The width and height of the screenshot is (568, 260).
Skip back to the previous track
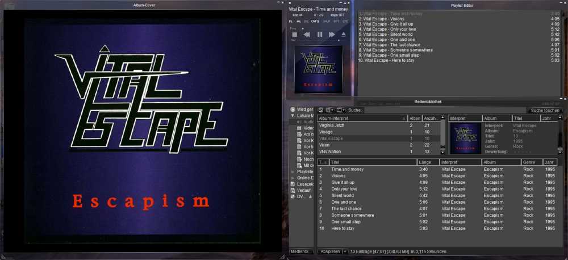coord(307,35)
